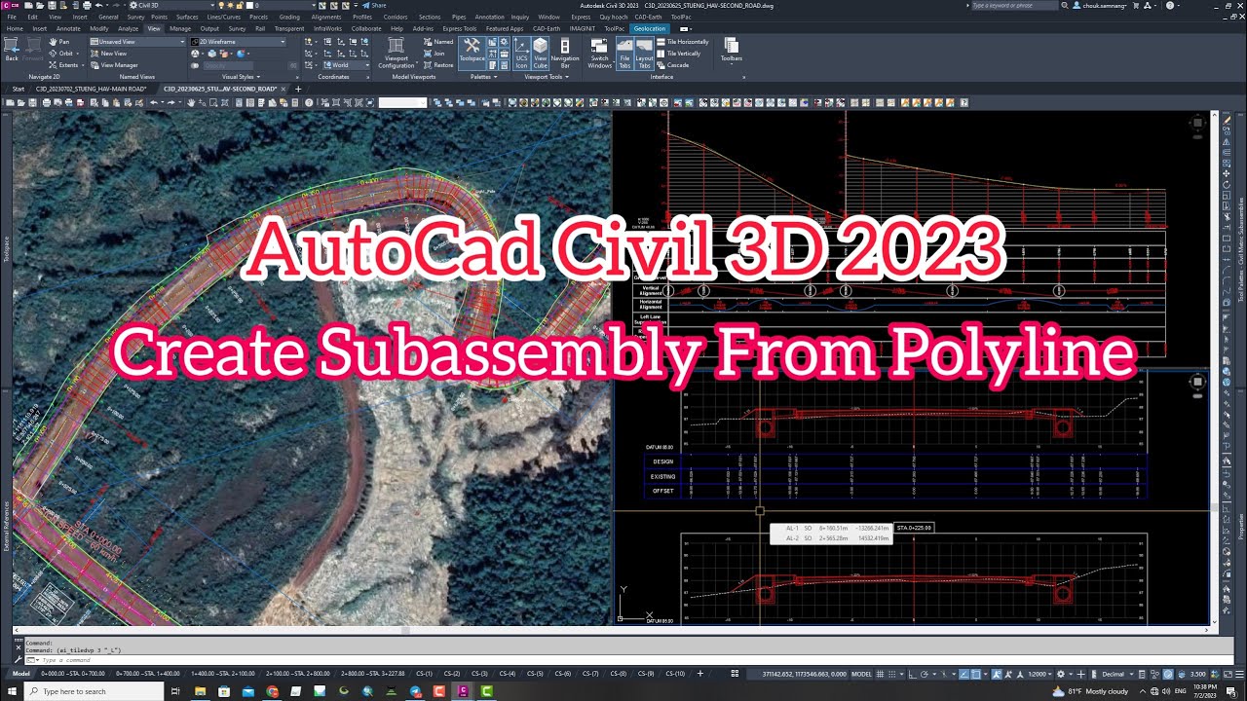Toggle the Navigation Bar

[x=565, y=53]
